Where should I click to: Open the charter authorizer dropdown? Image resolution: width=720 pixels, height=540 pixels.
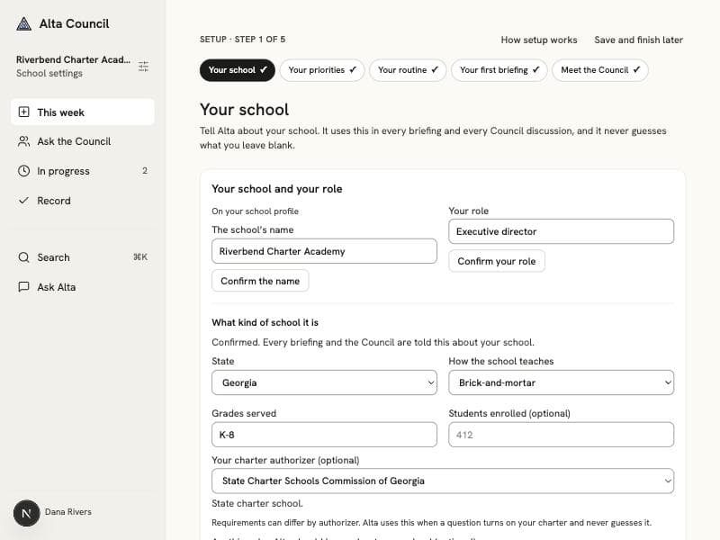(x=443, y=481)
